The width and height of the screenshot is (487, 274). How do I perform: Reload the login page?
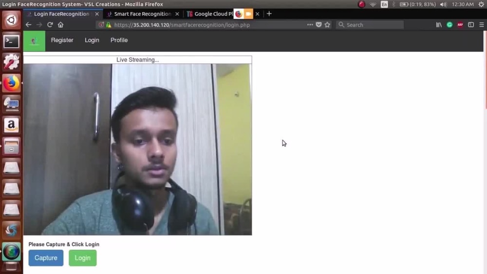click(x=50, y=25)
